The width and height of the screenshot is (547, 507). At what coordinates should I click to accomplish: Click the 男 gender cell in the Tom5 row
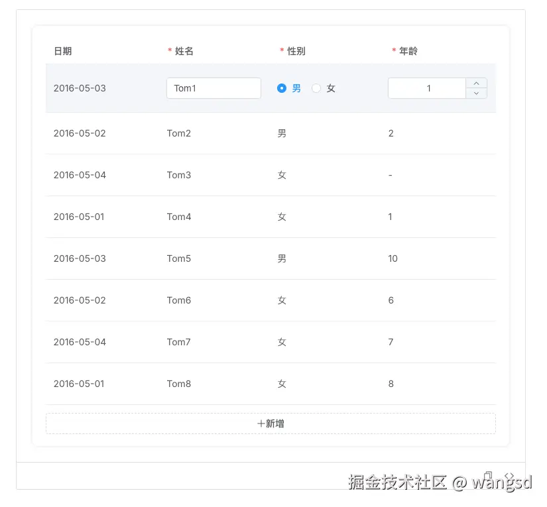(282, 258)
